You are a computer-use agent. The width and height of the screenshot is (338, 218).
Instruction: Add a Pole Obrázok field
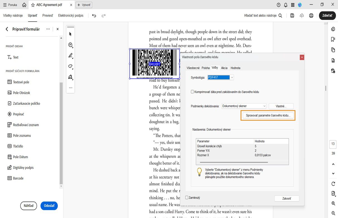point(19,93)
